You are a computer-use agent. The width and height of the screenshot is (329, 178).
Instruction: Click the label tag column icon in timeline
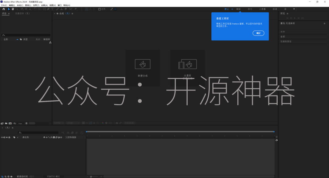[x=14, y=137]
